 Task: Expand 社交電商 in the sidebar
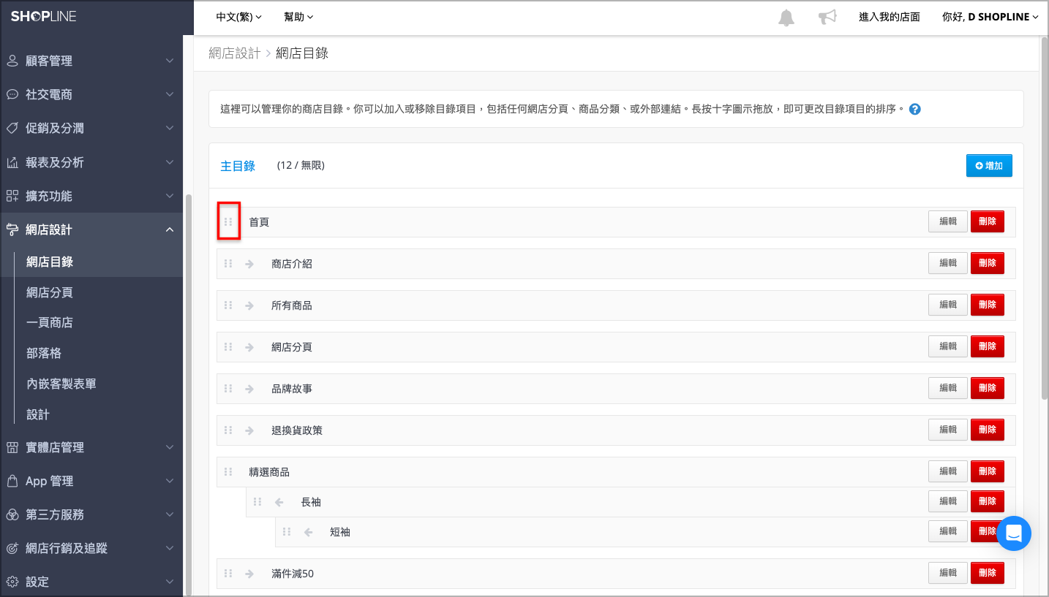[91, 94]
